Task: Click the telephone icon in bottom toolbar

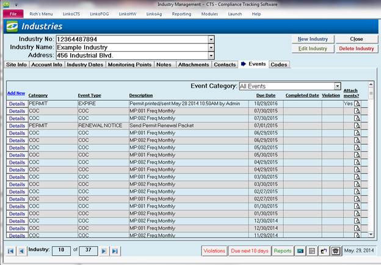Action: click(335, 250)
